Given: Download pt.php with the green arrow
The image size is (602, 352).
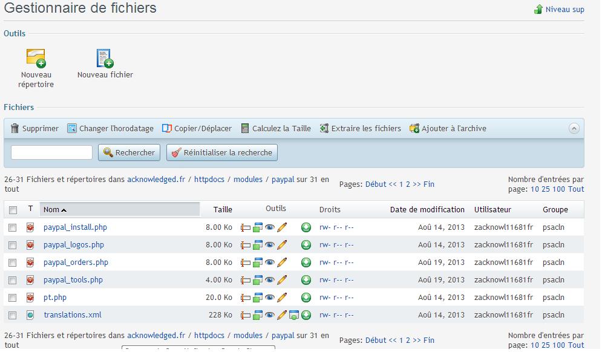Looking at the screenshot, I should point(306,298).
